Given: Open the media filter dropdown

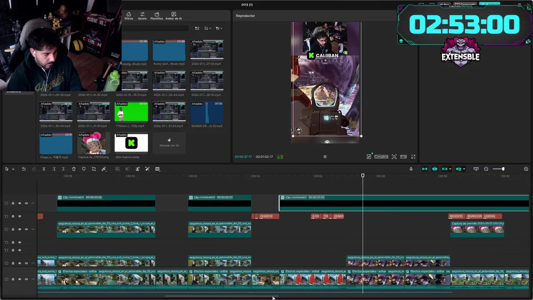Looking at the screenshot, I should coord(219,28).
